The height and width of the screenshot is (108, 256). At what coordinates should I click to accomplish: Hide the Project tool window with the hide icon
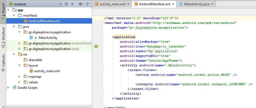coord(88,4)
